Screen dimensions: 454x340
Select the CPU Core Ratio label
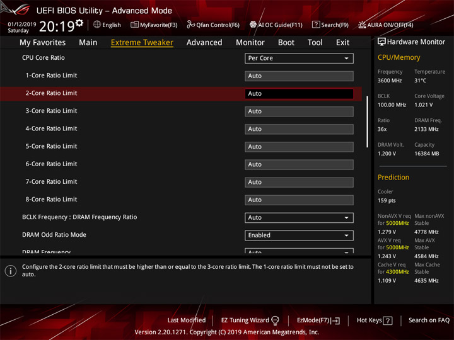click(44, 57)
